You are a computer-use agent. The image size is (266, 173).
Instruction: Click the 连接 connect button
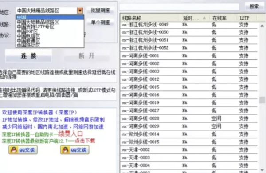pos(28,55)
